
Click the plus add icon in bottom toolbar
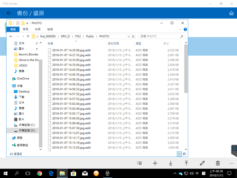click(155, 163)
